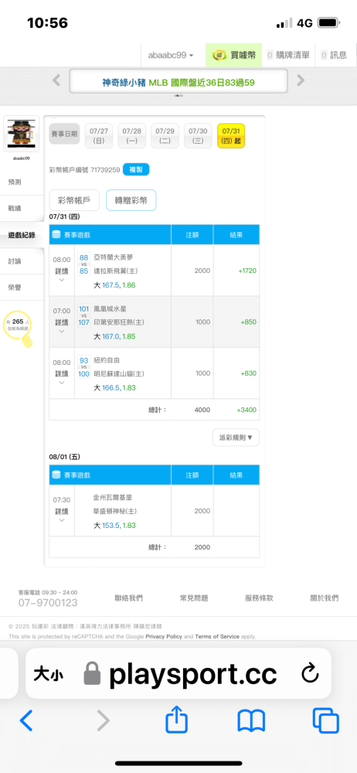Click the lightbulb follower icon
This screenshot has height=773, width=357.
pyautogui.click(x=18, y=327)
